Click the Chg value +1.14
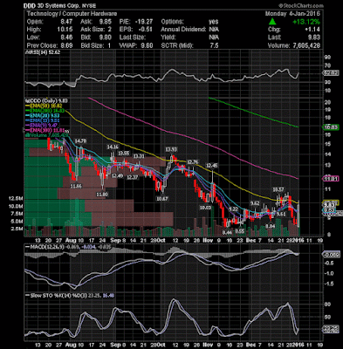Image resolution: width=343 pixels, height=349 pixels. 312,30
